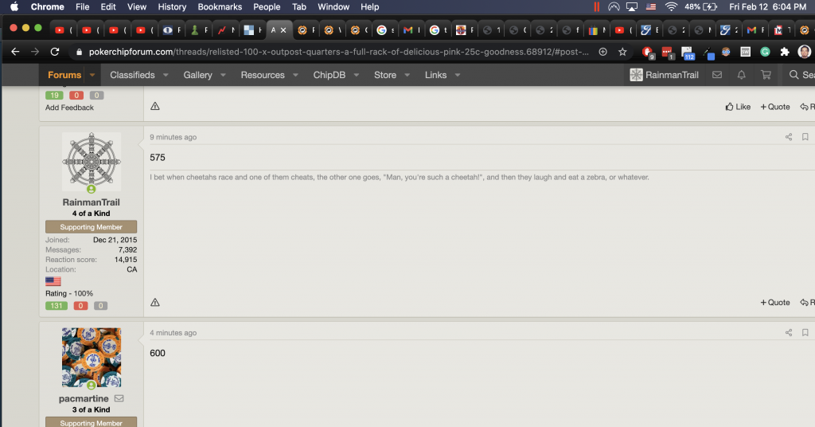Click RainmanTrail's positive feedback count 131
The width and height of the screenshot is (815, 427).
(x=57, y=306)
